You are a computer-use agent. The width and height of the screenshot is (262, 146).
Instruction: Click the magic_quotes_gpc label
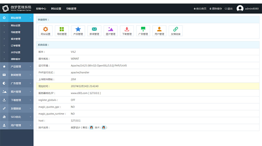click(x=50, y=107)
